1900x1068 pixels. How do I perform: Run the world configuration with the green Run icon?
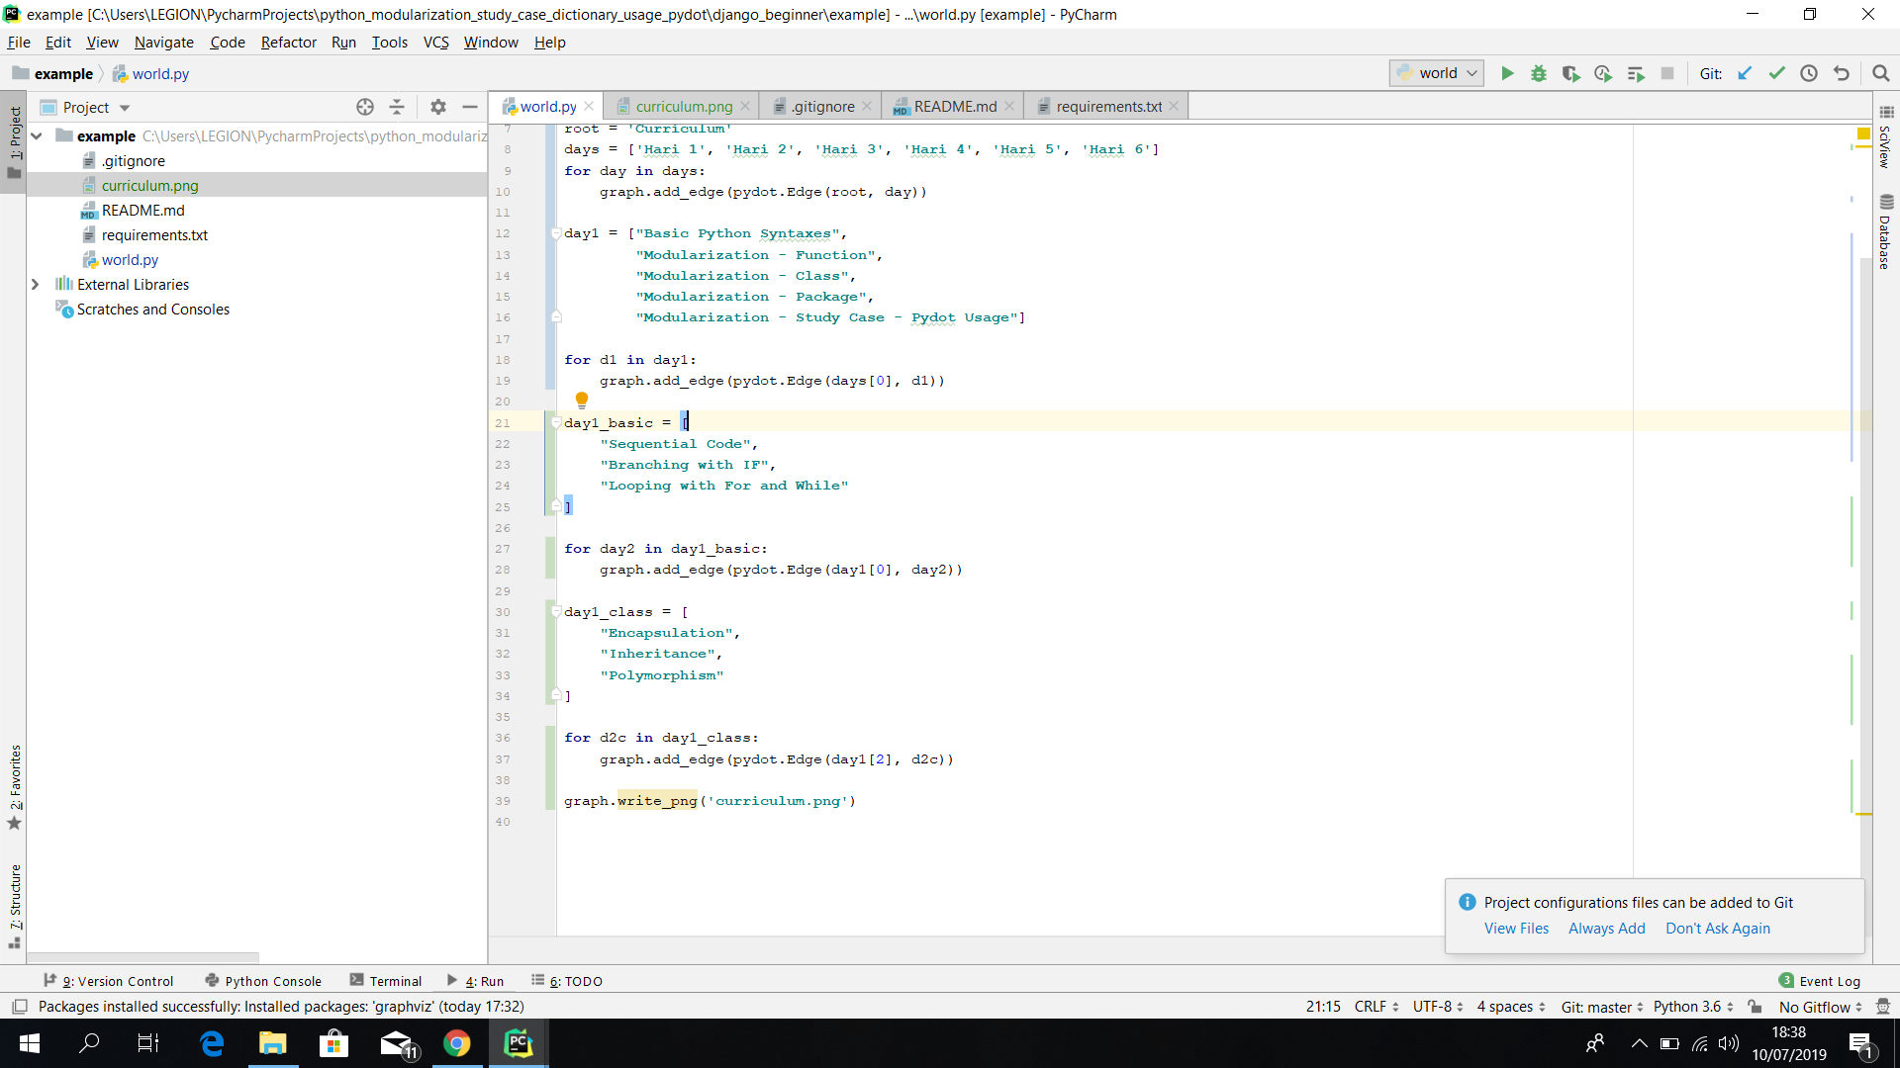1507,73
